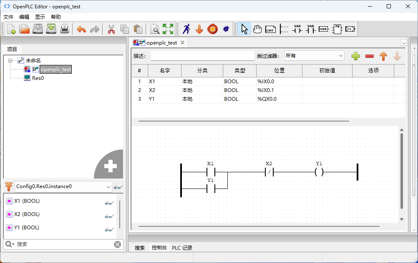Open the Config0.Res0.instance0 dropdown
Screen dimensions: 418x263
click(63, 186)
